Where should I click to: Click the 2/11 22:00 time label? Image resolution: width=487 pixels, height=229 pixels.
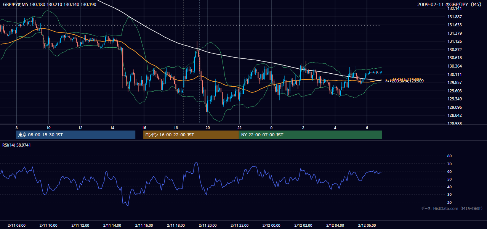239,226
